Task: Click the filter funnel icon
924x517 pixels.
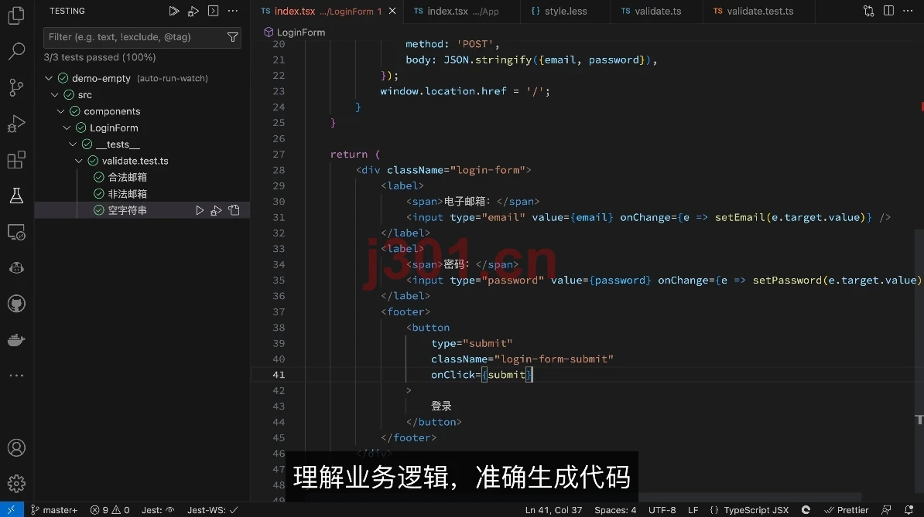Action: tap(233, 37)
